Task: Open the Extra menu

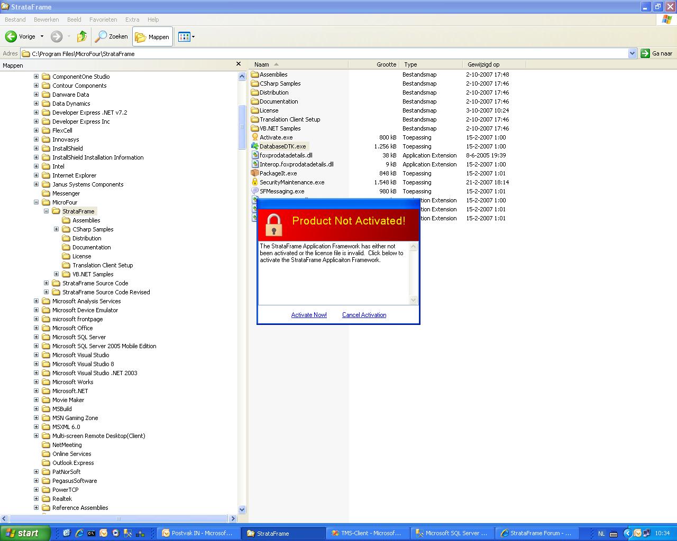Action: (132, 20)
